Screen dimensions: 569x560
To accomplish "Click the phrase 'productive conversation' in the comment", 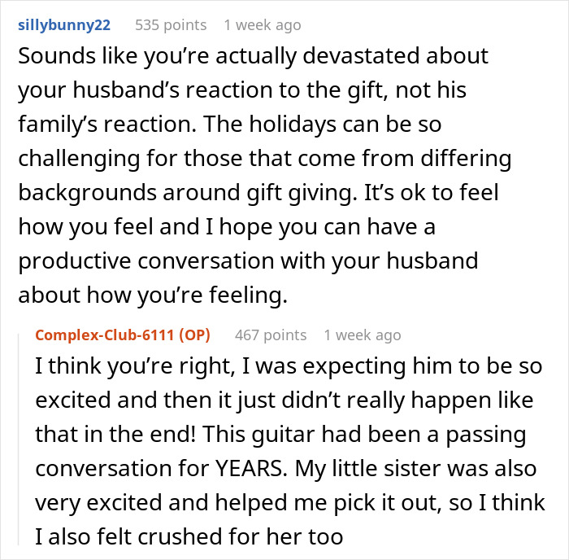I will [x=146, y=261].
